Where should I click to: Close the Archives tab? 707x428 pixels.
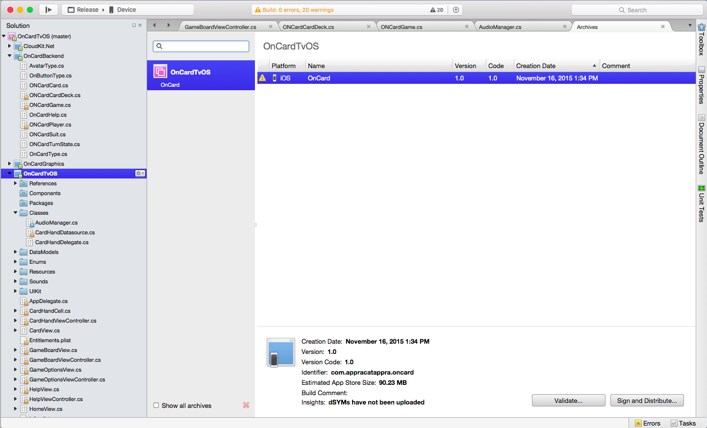tap(663, 26)
